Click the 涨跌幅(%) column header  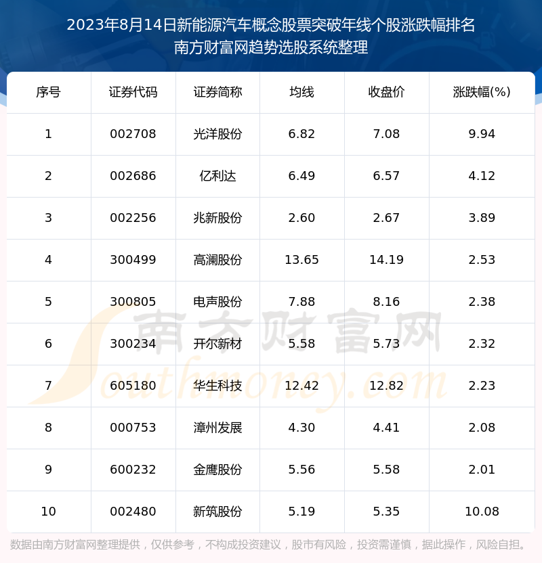point(482,92)
